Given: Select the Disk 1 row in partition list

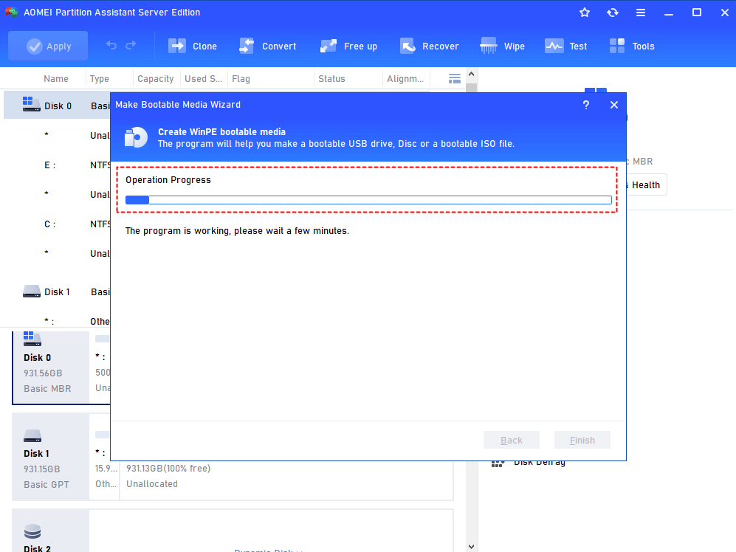Looking at the screenshot, I should (x=58, y=292).
